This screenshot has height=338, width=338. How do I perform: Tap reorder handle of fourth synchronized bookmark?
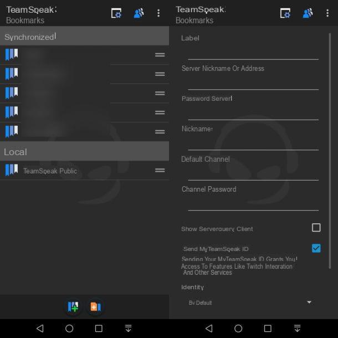tap(160, 112)
